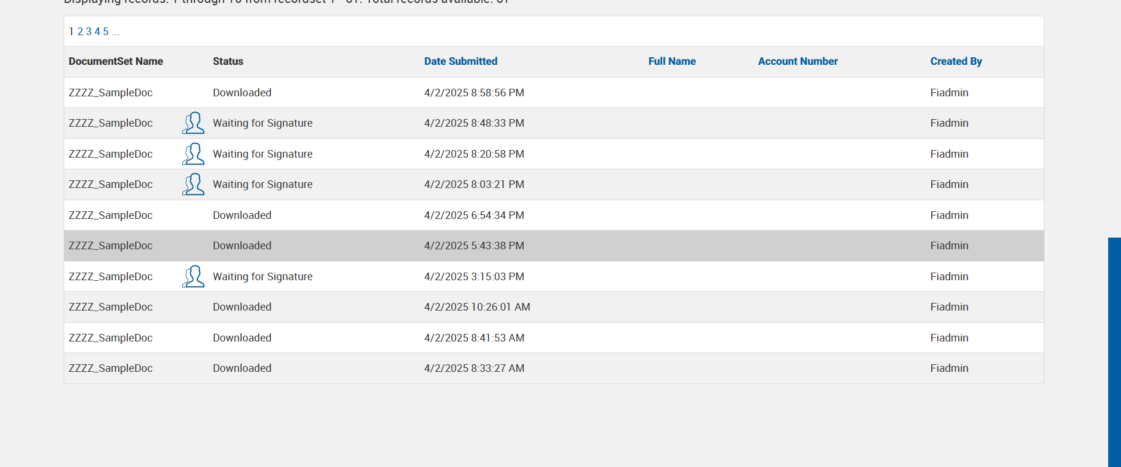The height and width of the screenshot is (467, 1121).
Task: Go to page 2 of results
Action: (80, 32)
